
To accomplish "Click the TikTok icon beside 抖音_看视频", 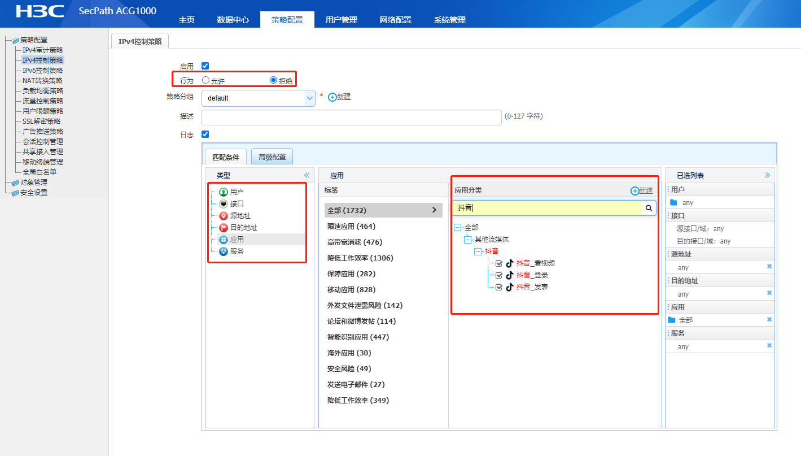I will pos(510,263).
